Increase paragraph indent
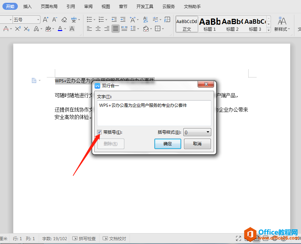Image resolution: width=301 pixels, height=244 pixels. coord(123,20)
